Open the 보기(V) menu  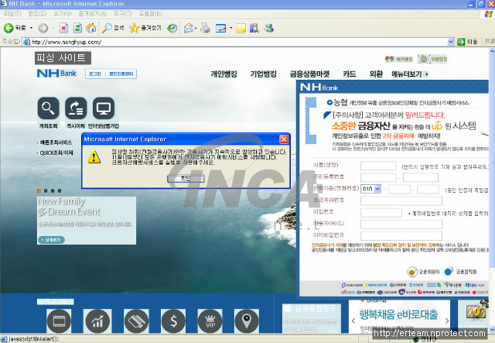[x=62, y=14]
